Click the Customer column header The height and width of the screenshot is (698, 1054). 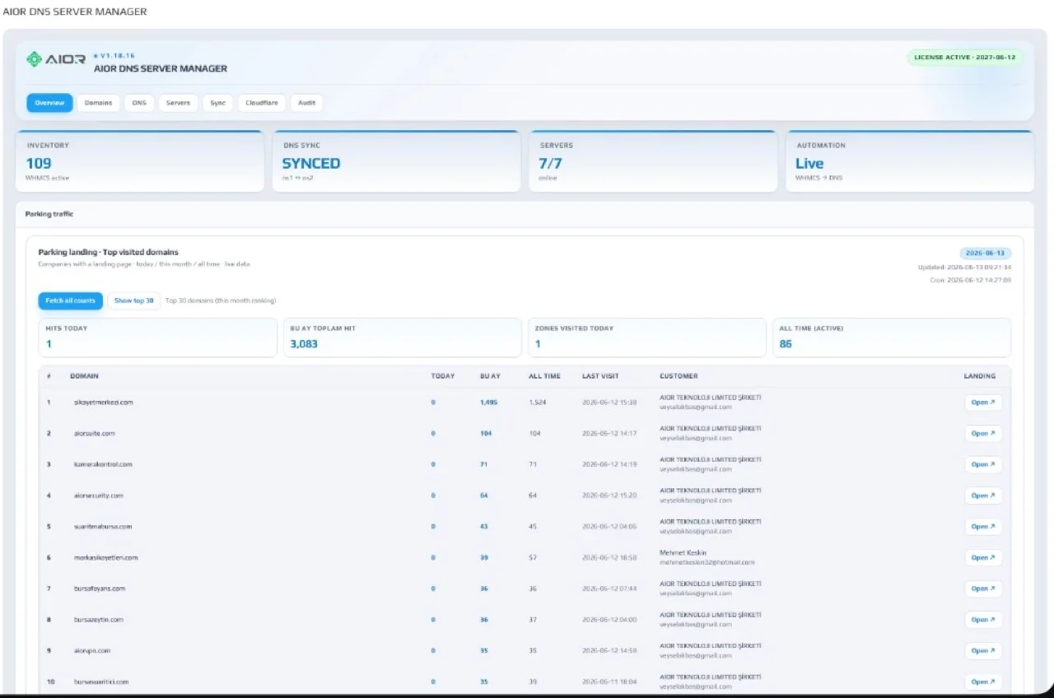click(x=679, y=376)
